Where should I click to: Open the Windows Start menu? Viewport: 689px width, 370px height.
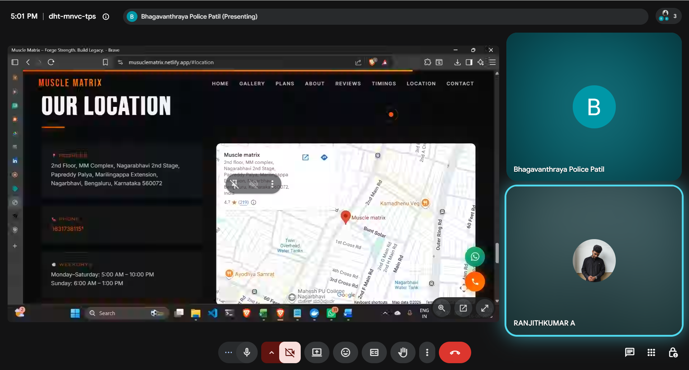click(75, 313)
